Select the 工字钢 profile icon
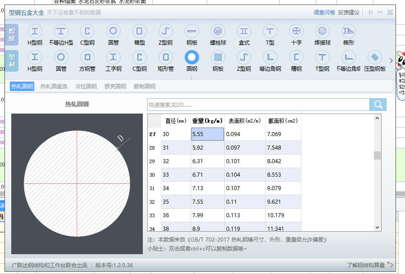 coord(114,58)
